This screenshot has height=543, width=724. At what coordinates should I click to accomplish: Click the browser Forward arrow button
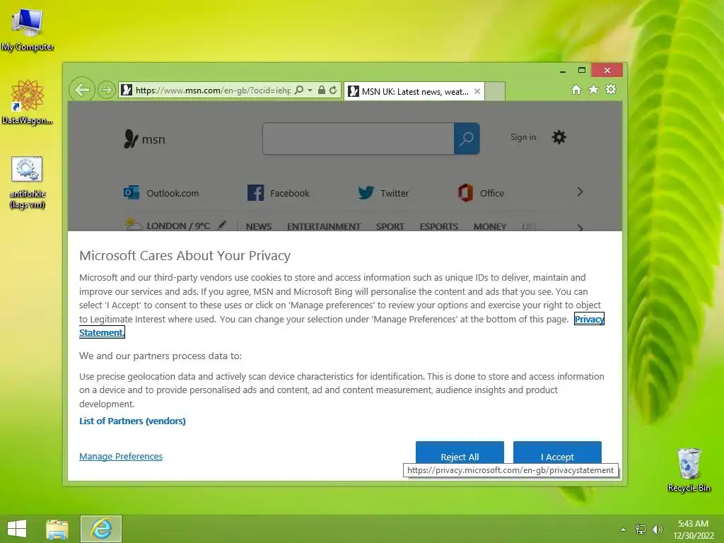[x=107, y=90]
